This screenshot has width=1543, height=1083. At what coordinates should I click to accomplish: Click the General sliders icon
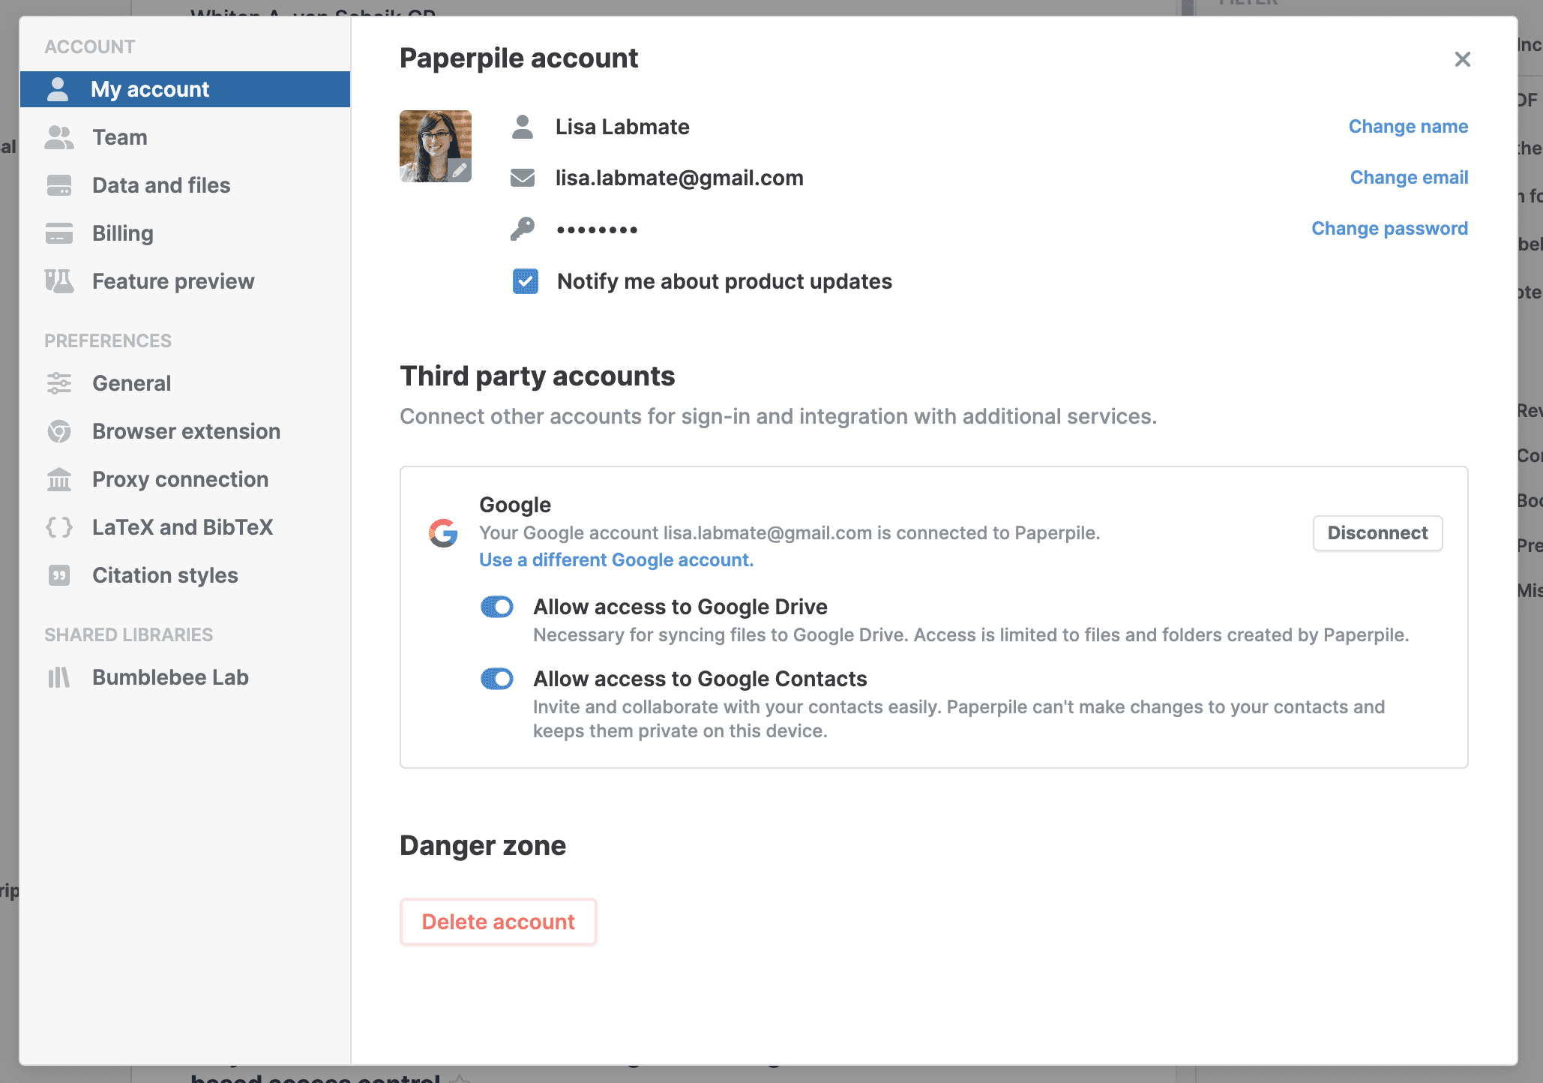[x=59, y=383]
